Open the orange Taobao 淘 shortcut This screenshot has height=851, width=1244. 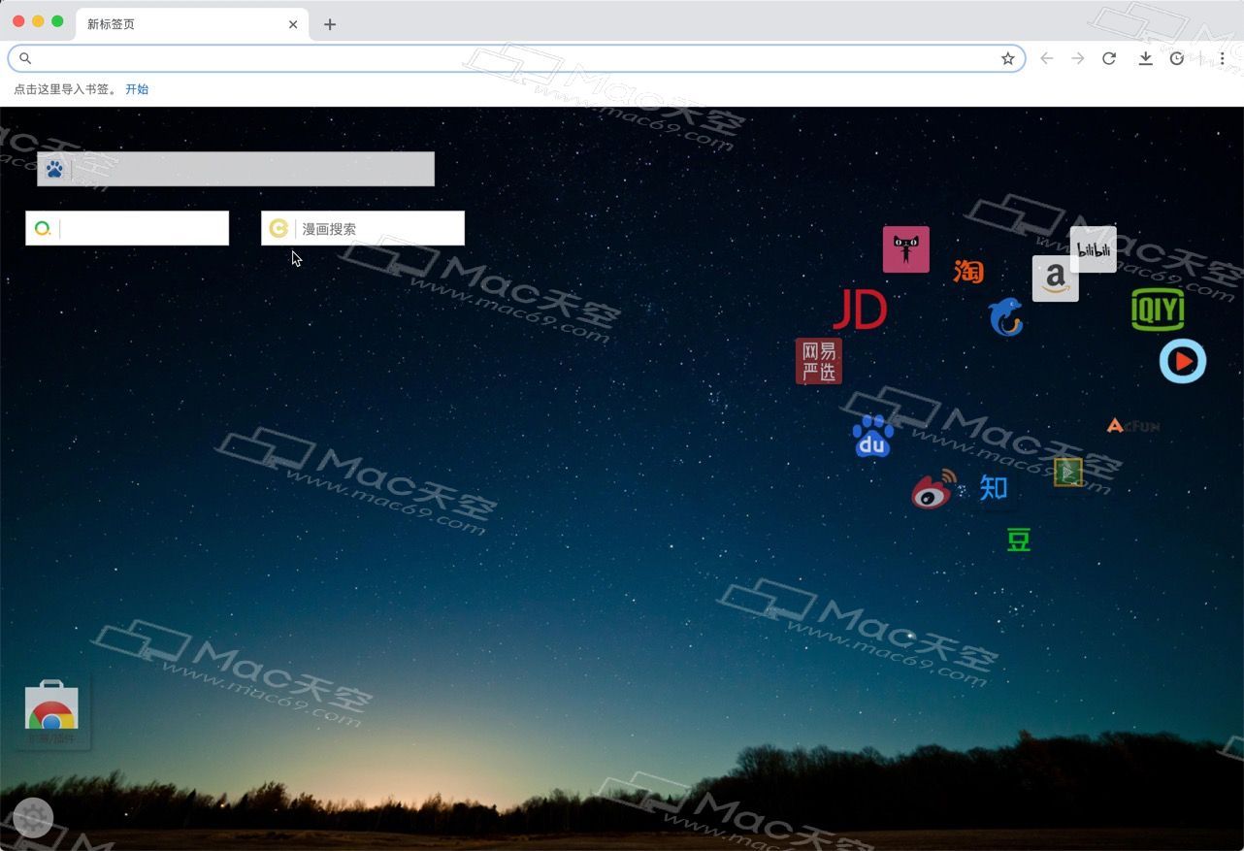[968, 272]
